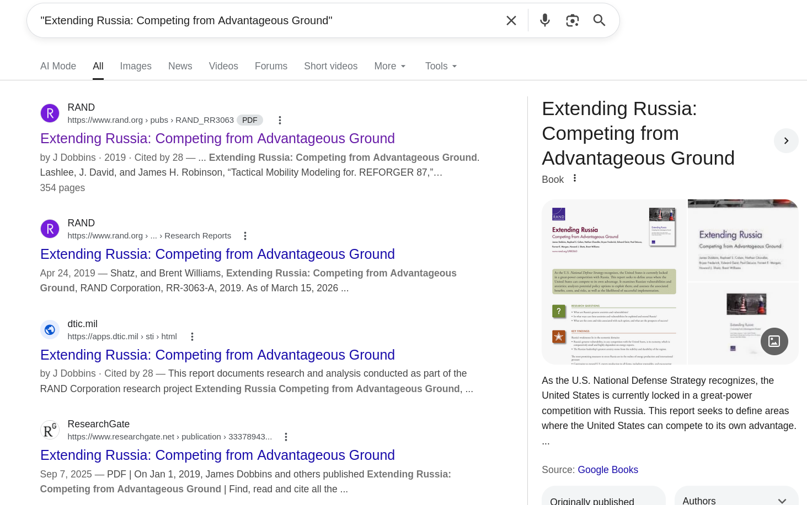807x505 pixels.
Task: Expand the Authors section chevron
Action: click(782, 501)
